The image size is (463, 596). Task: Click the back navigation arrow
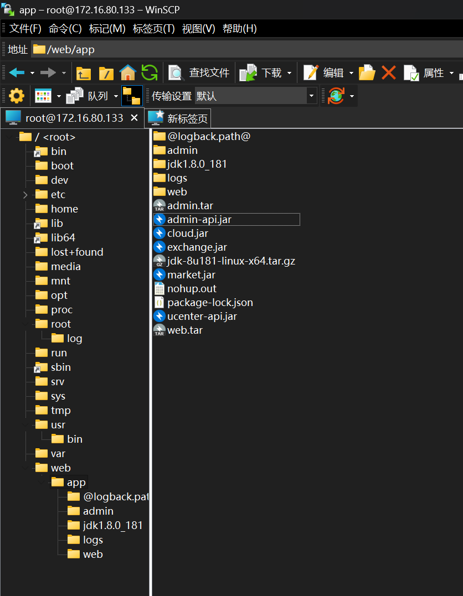tap(17, 72)
